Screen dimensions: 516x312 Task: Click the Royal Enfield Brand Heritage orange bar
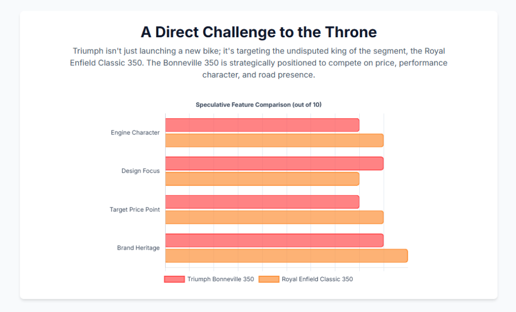tap(286, 256)
